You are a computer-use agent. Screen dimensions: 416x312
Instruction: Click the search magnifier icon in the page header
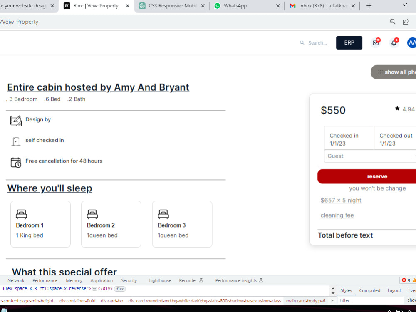coord(302,42)
